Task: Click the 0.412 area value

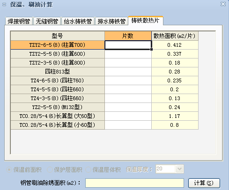Action: point(175,45)
